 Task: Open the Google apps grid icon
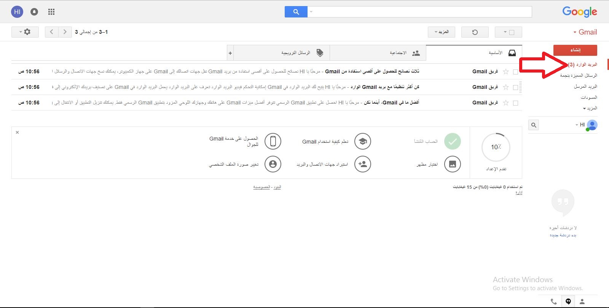(x=51, y=12)
